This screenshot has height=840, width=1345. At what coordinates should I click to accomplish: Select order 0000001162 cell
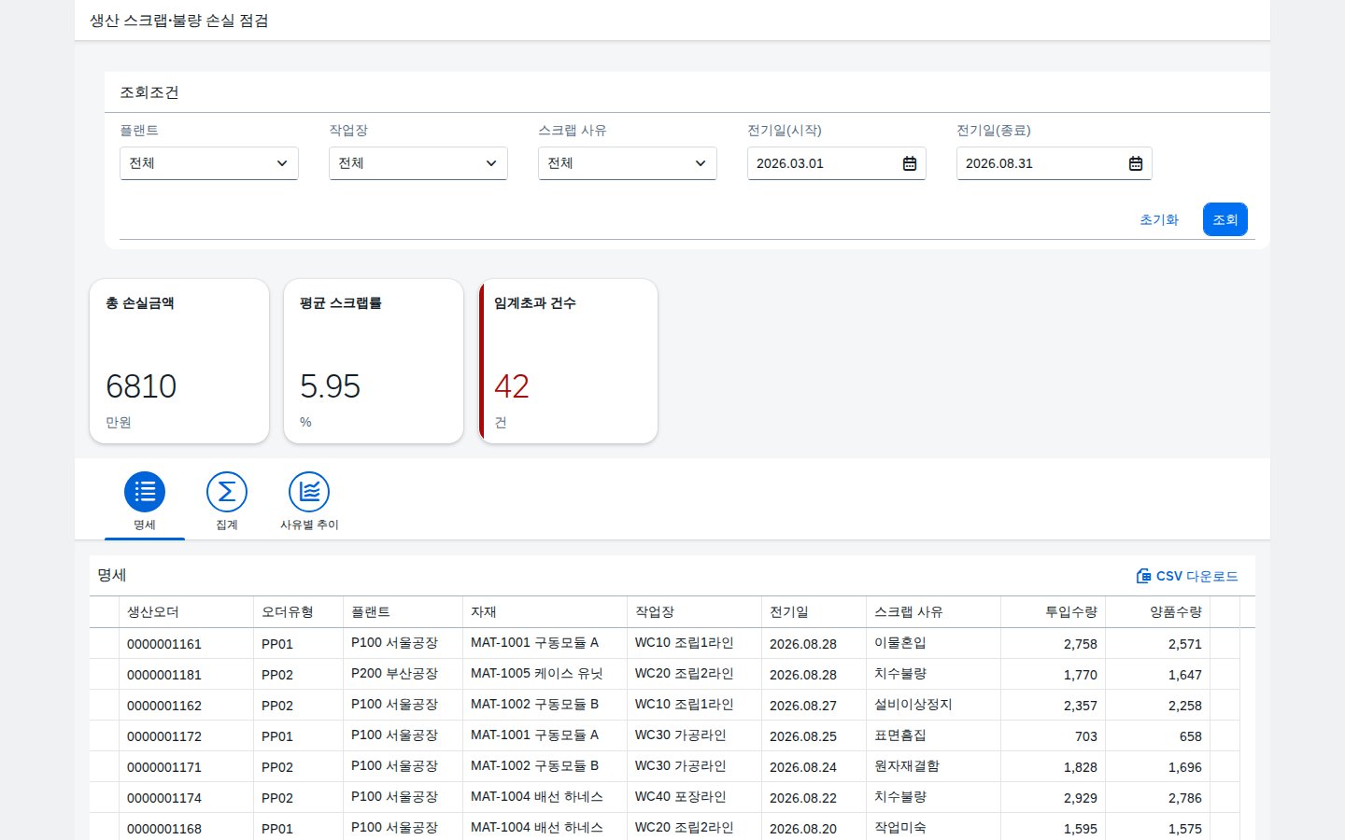187,705
